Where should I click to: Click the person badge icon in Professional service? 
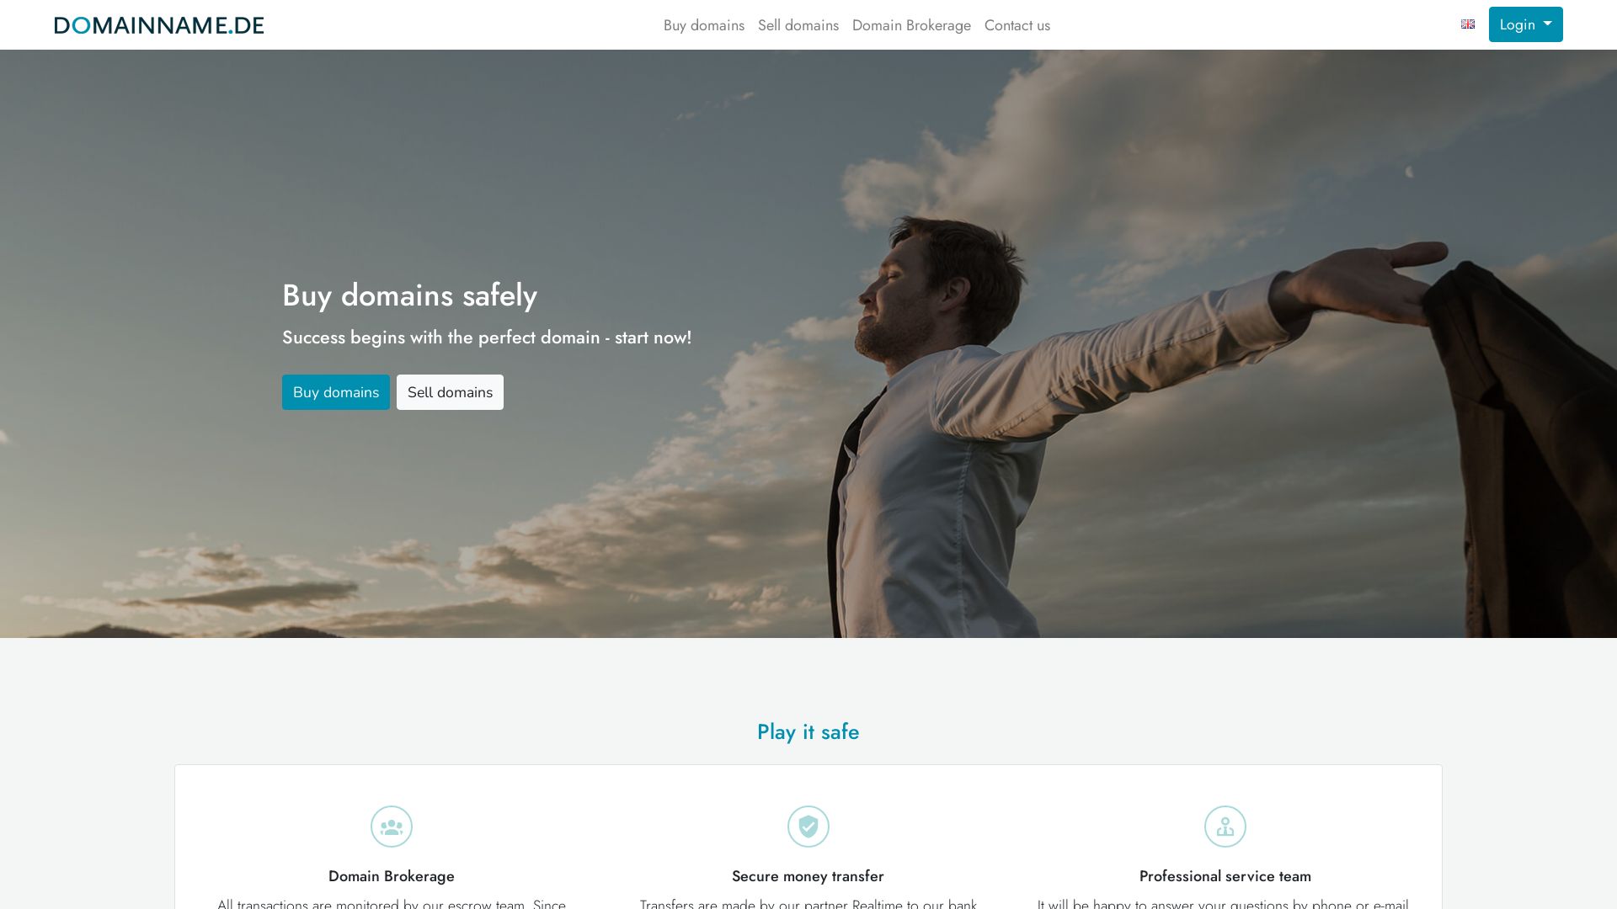1225,826
